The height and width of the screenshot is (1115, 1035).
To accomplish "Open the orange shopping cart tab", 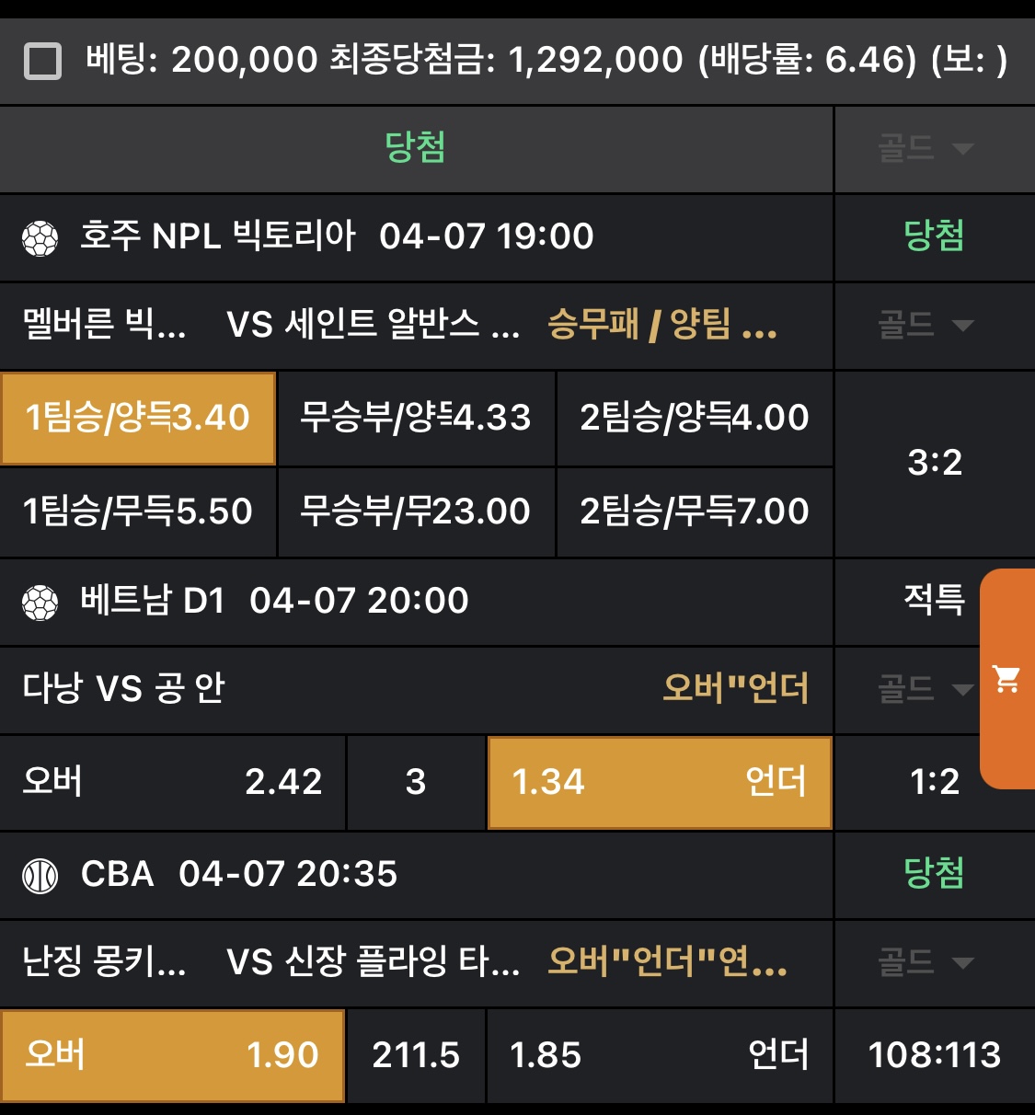I will tap(1007, 679).
